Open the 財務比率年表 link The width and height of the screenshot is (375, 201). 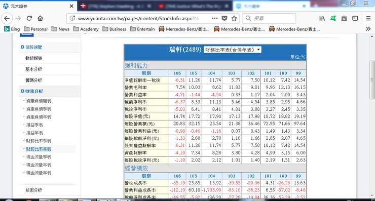coord(39,149)
